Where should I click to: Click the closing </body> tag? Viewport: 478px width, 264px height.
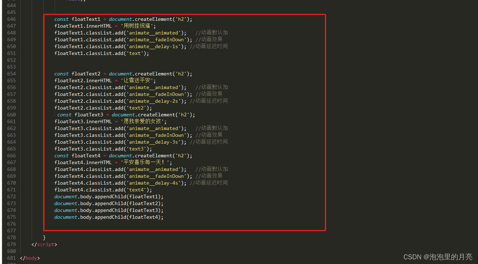point(30,258)
